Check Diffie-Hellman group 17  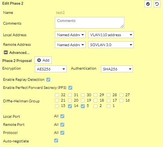109,100
